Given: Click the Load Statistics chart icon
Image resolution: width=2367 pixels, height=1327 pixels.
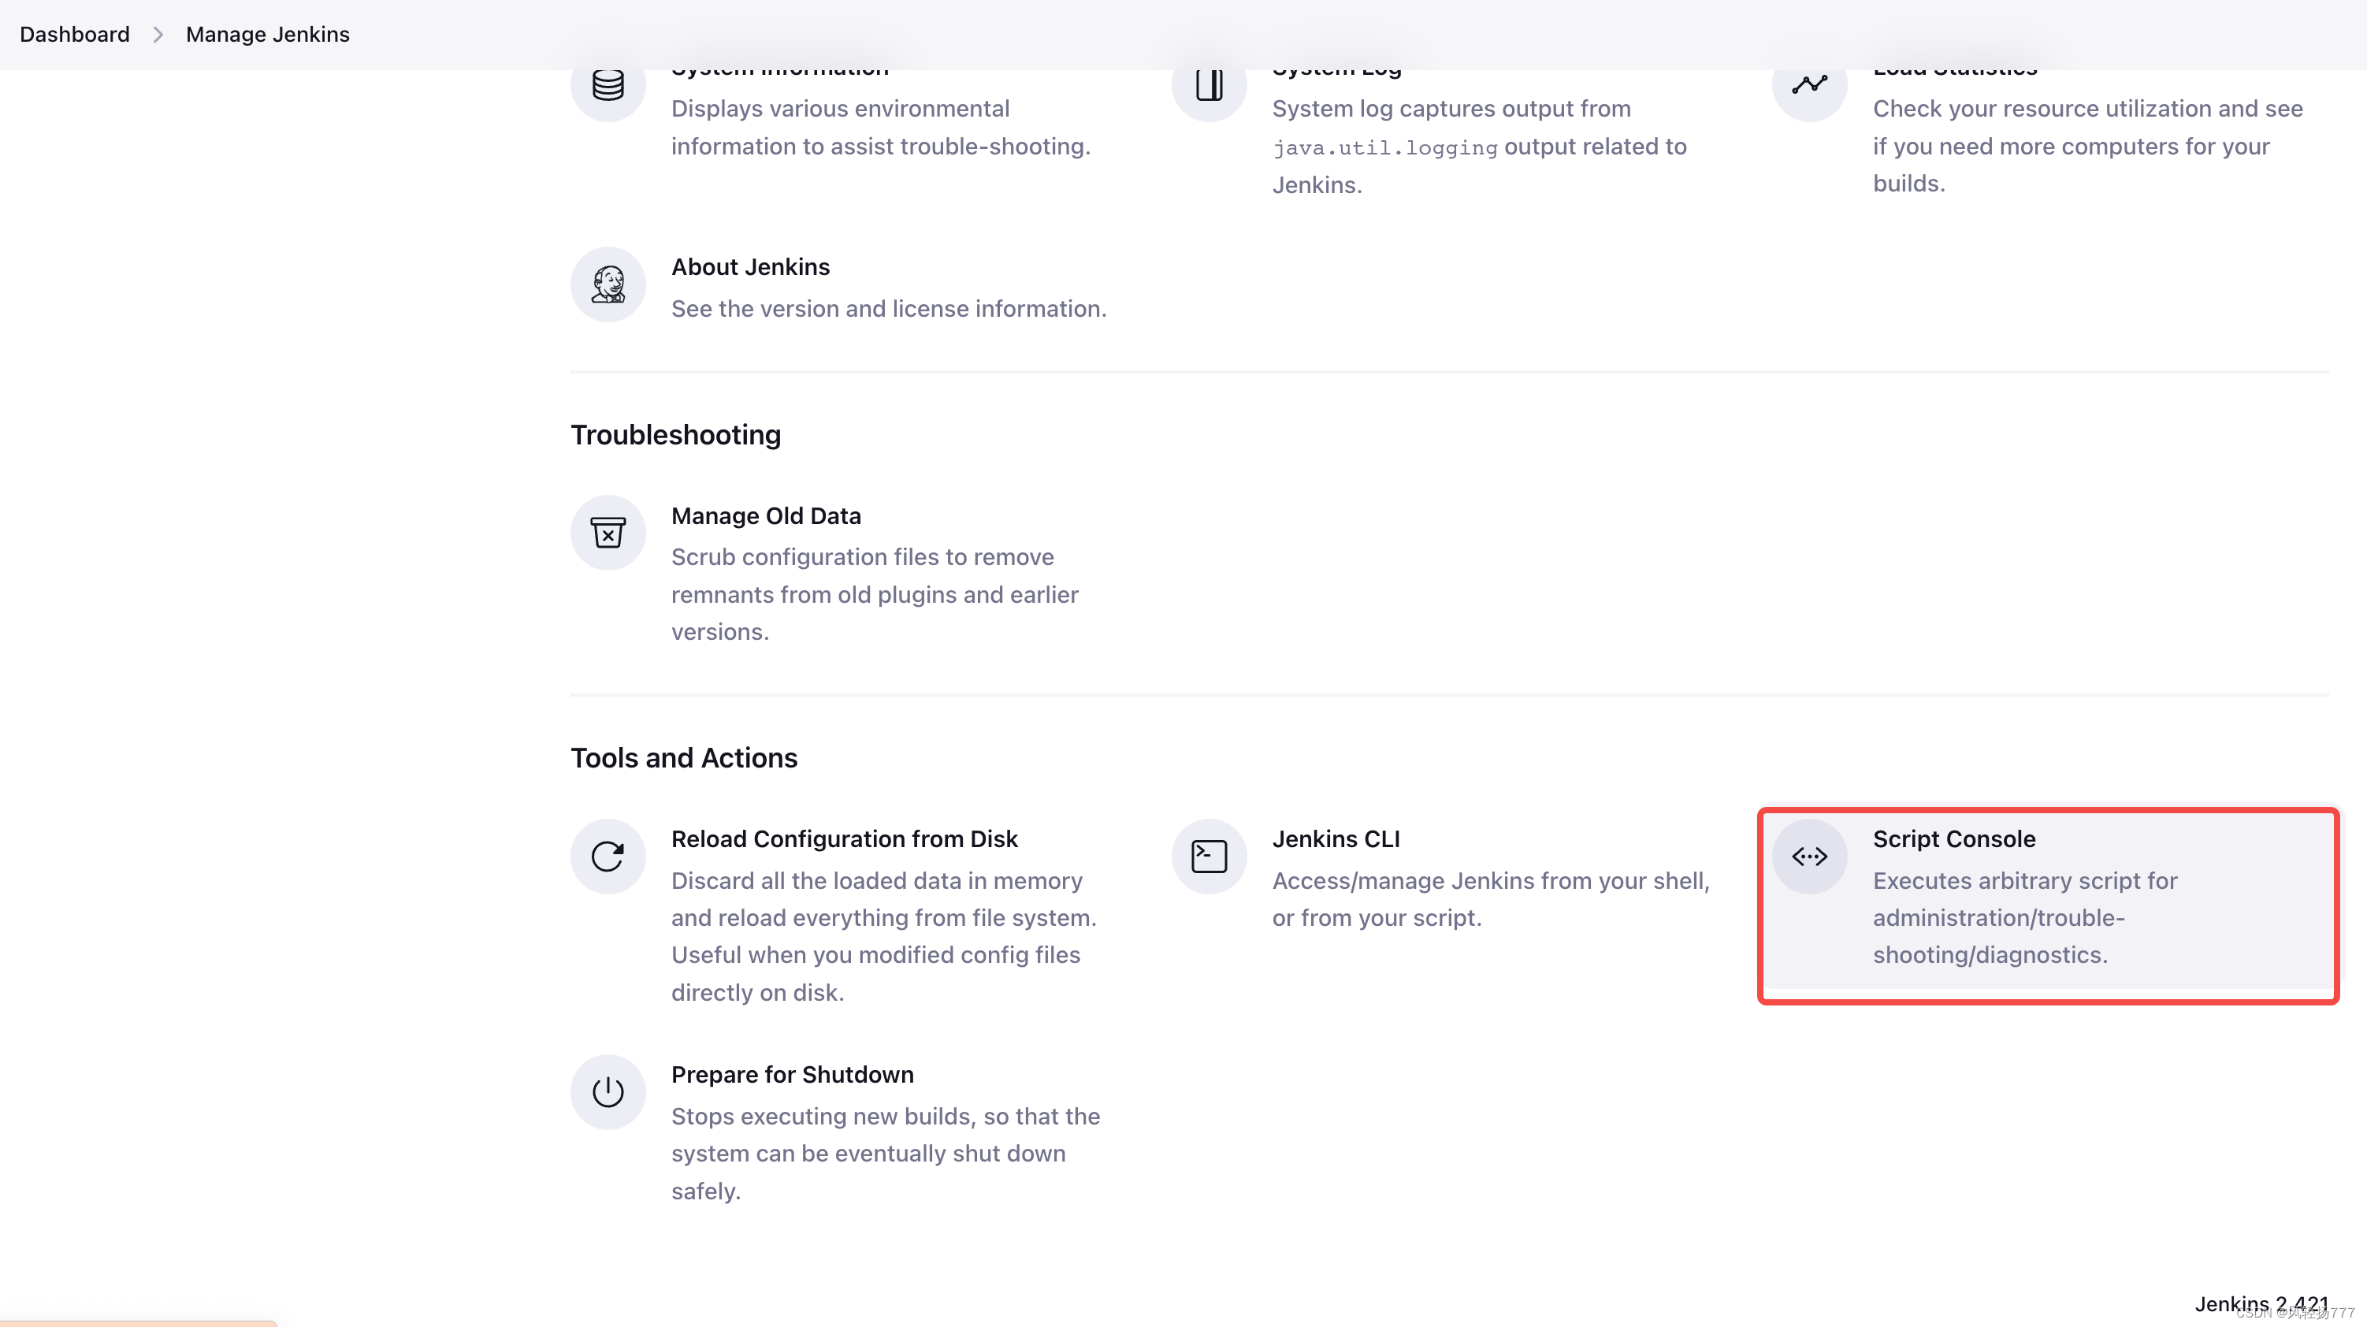Looking at the screenshot, I should 1809,85.
